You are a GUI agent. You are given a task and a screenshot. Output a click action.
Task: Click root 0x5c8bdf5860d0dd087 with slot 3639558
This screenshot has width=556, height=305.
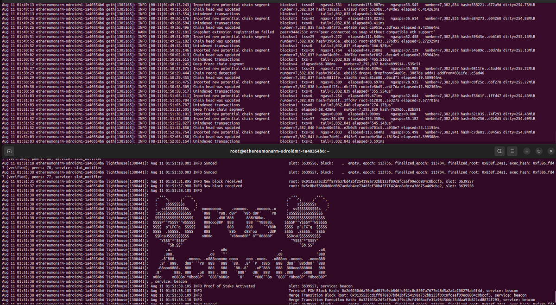click(381, 185)
